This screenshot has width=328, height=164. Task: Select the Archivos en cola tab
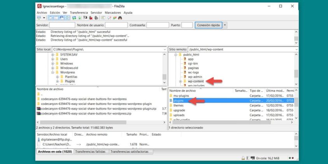[55, 152]
